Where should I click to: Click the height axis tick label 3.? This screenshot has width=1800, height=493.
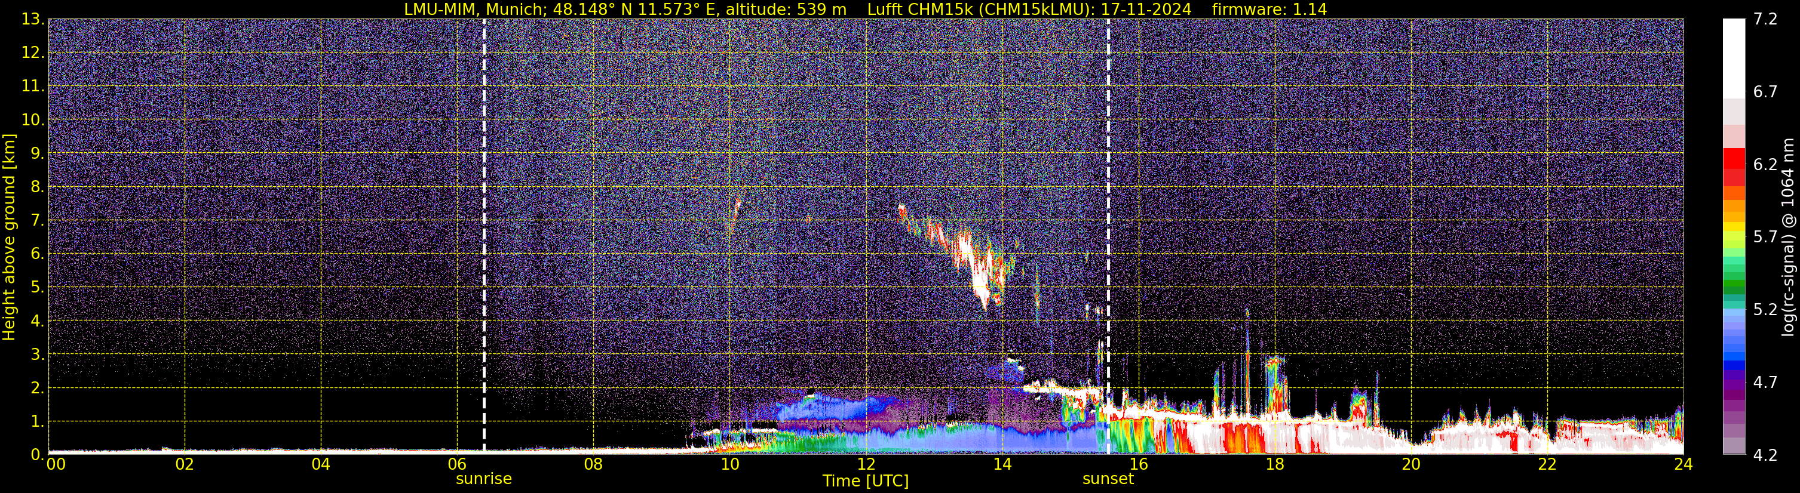[37, 354]
